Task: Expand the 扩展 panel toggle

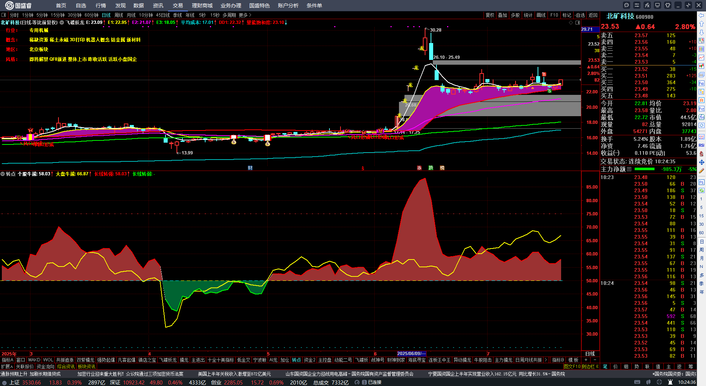Action: click(7, 367)
